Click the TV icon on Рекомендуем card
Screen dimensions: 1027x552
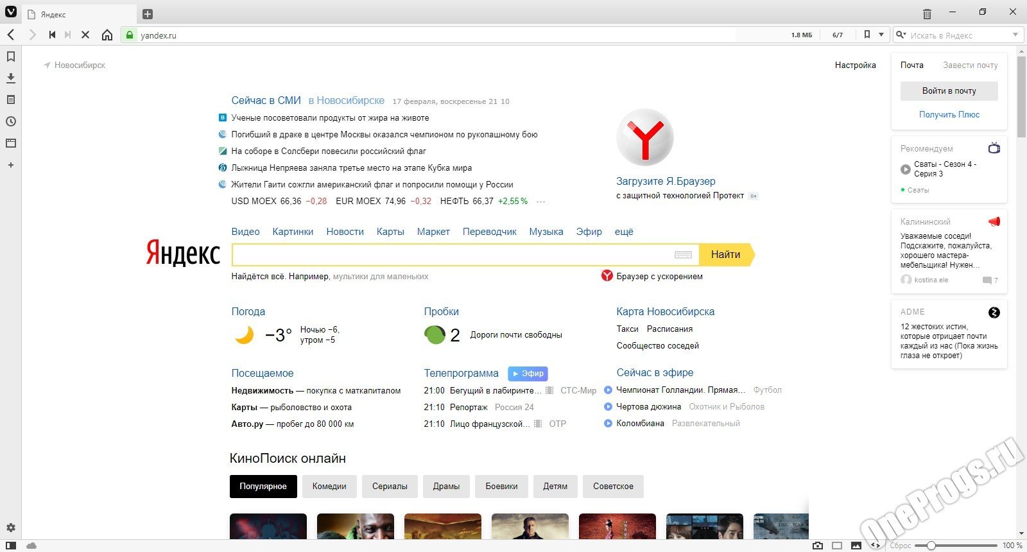(994, 148)
